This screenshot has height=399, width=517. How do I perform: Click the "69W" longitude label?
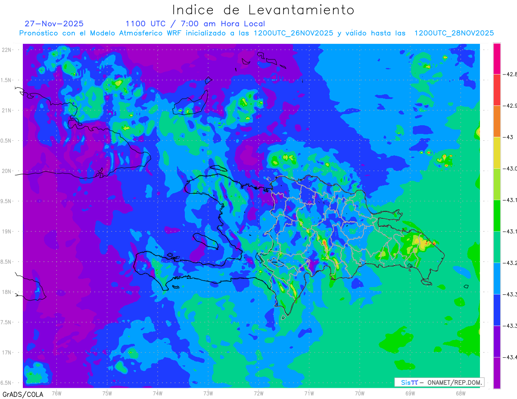[410, 393]
